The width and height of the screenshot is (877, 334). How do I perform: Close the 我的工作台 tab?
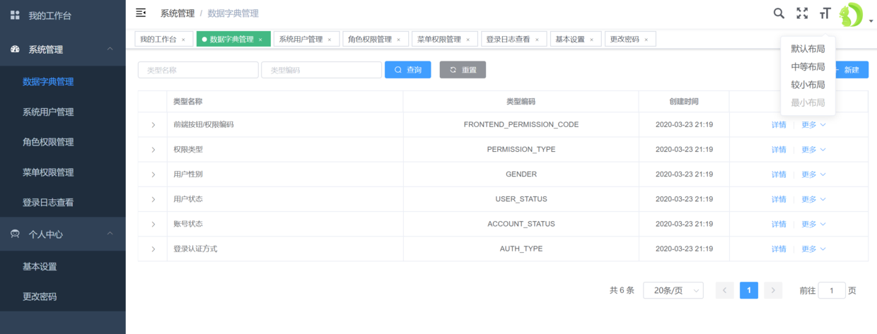pos(183,40)
